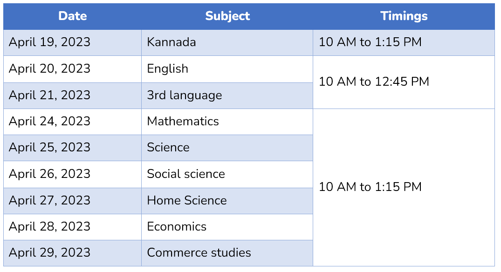Click the 3rd language cell

227,96
